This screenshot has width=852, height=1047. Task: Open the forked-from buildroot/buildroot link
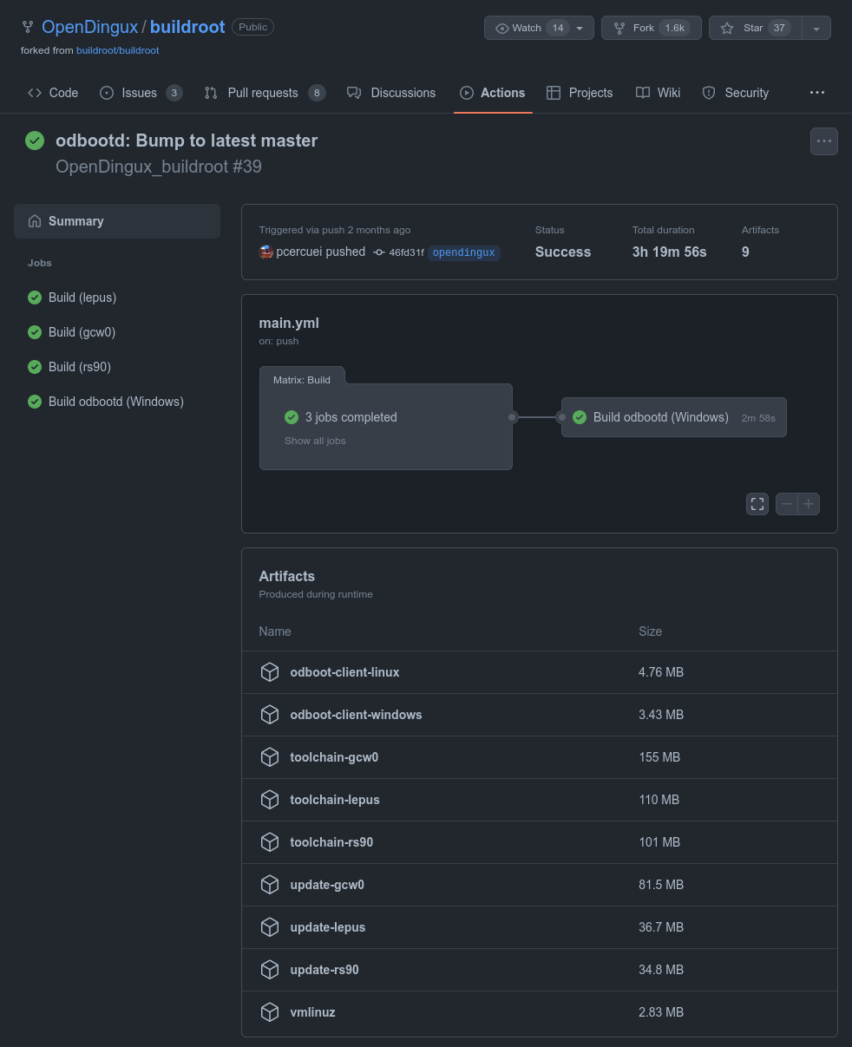[x=118, y=50]
